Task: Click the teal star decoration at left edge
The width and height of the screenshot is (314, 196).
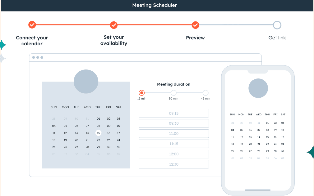Action: click(x=3, y=45)
